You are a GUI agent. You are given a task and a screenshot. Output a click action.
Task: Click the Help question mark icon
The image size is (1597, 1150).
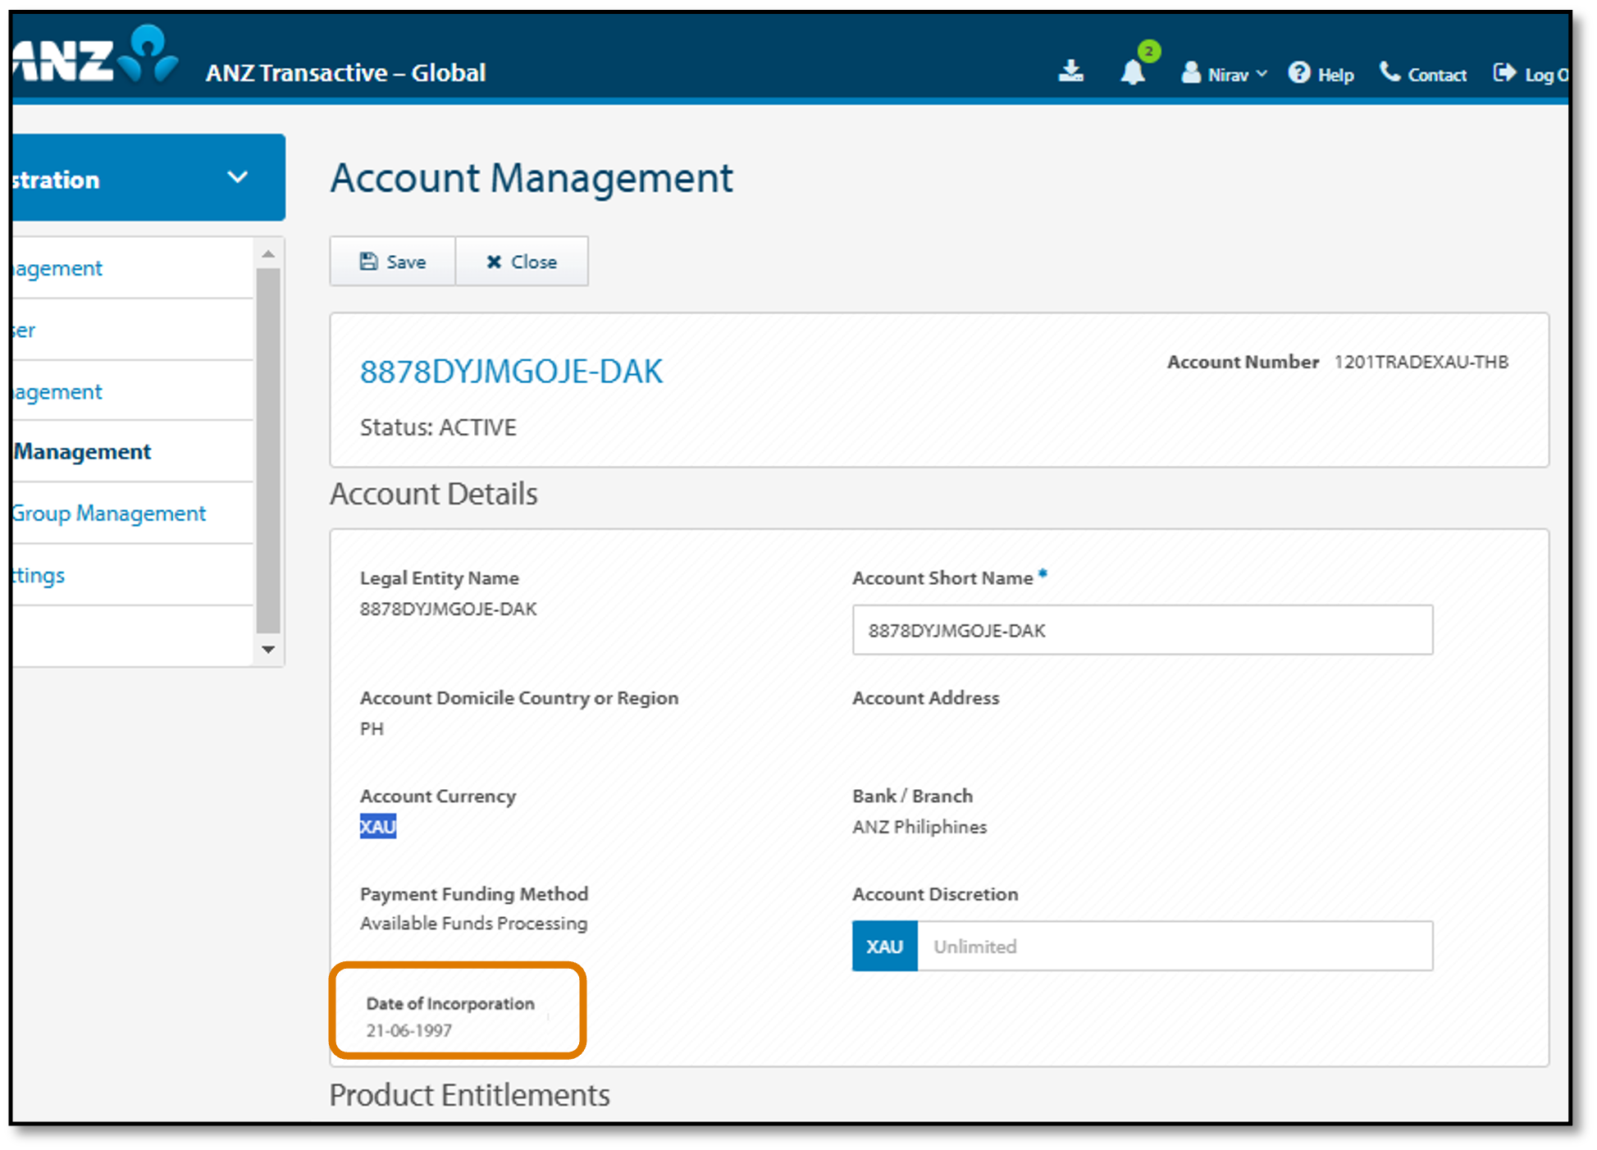[x=1299, y=73]
